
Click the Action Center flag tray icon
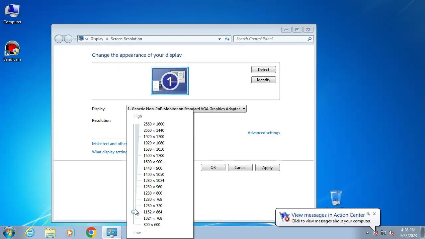376,233
